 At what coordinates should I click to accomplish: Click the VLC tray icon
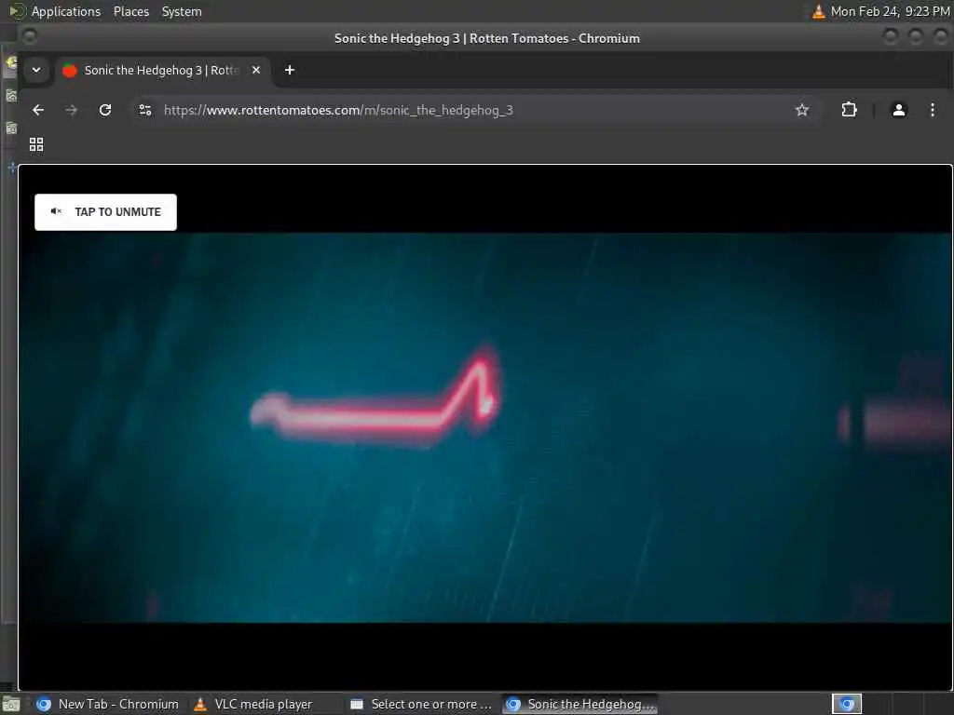819,11
